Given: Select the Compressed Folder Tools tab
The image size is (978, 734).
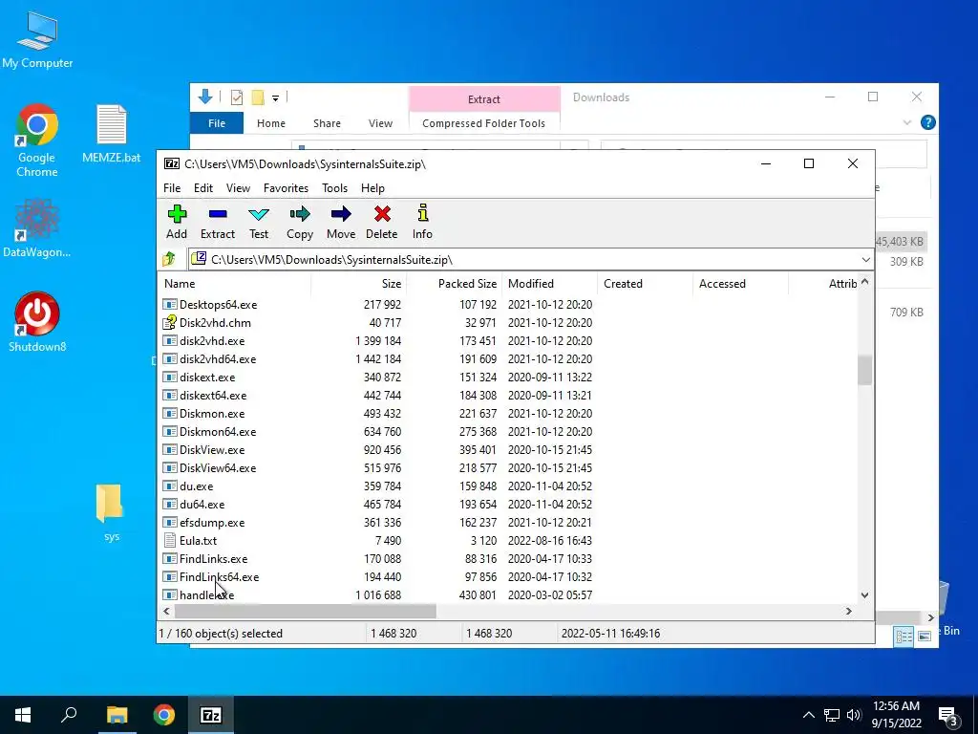Looking at the screenshot, I should [x=483, y=123].
